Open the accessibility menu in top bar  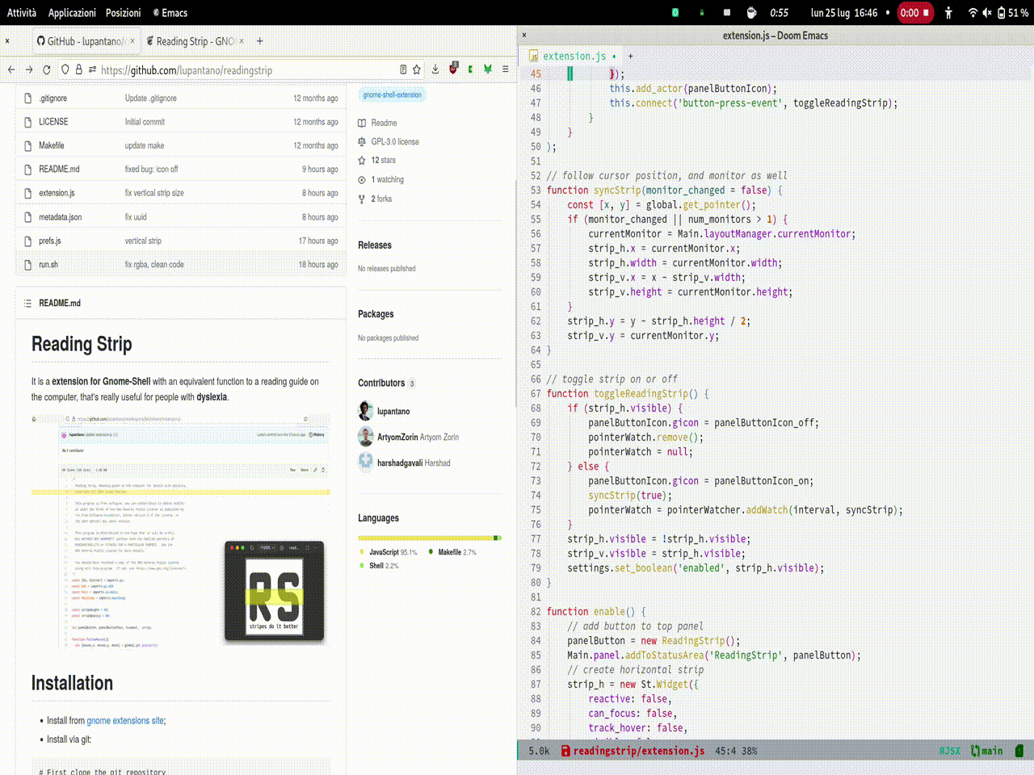pos(948,13)
